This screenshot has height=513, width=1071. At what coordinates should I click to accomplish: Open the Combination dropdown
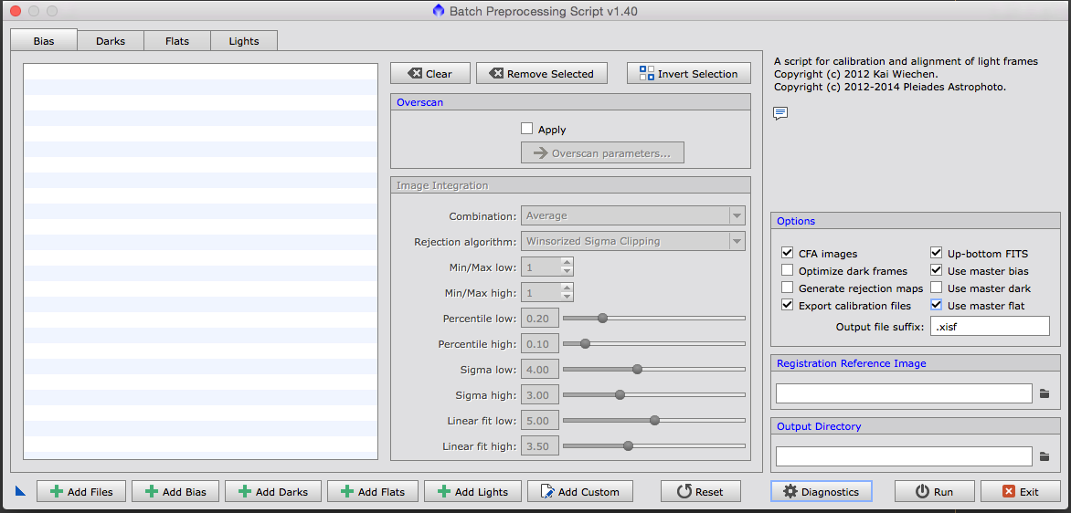pyautogui.click(x=633, y=215)
